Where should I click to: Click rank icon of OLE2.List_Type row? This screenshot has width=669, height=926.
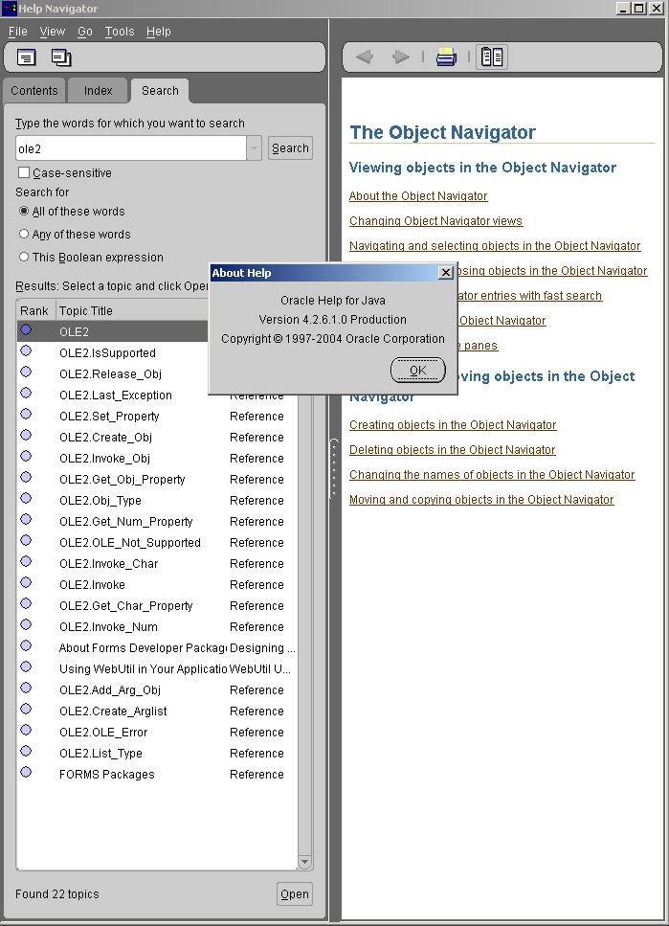tap(26, 751)
